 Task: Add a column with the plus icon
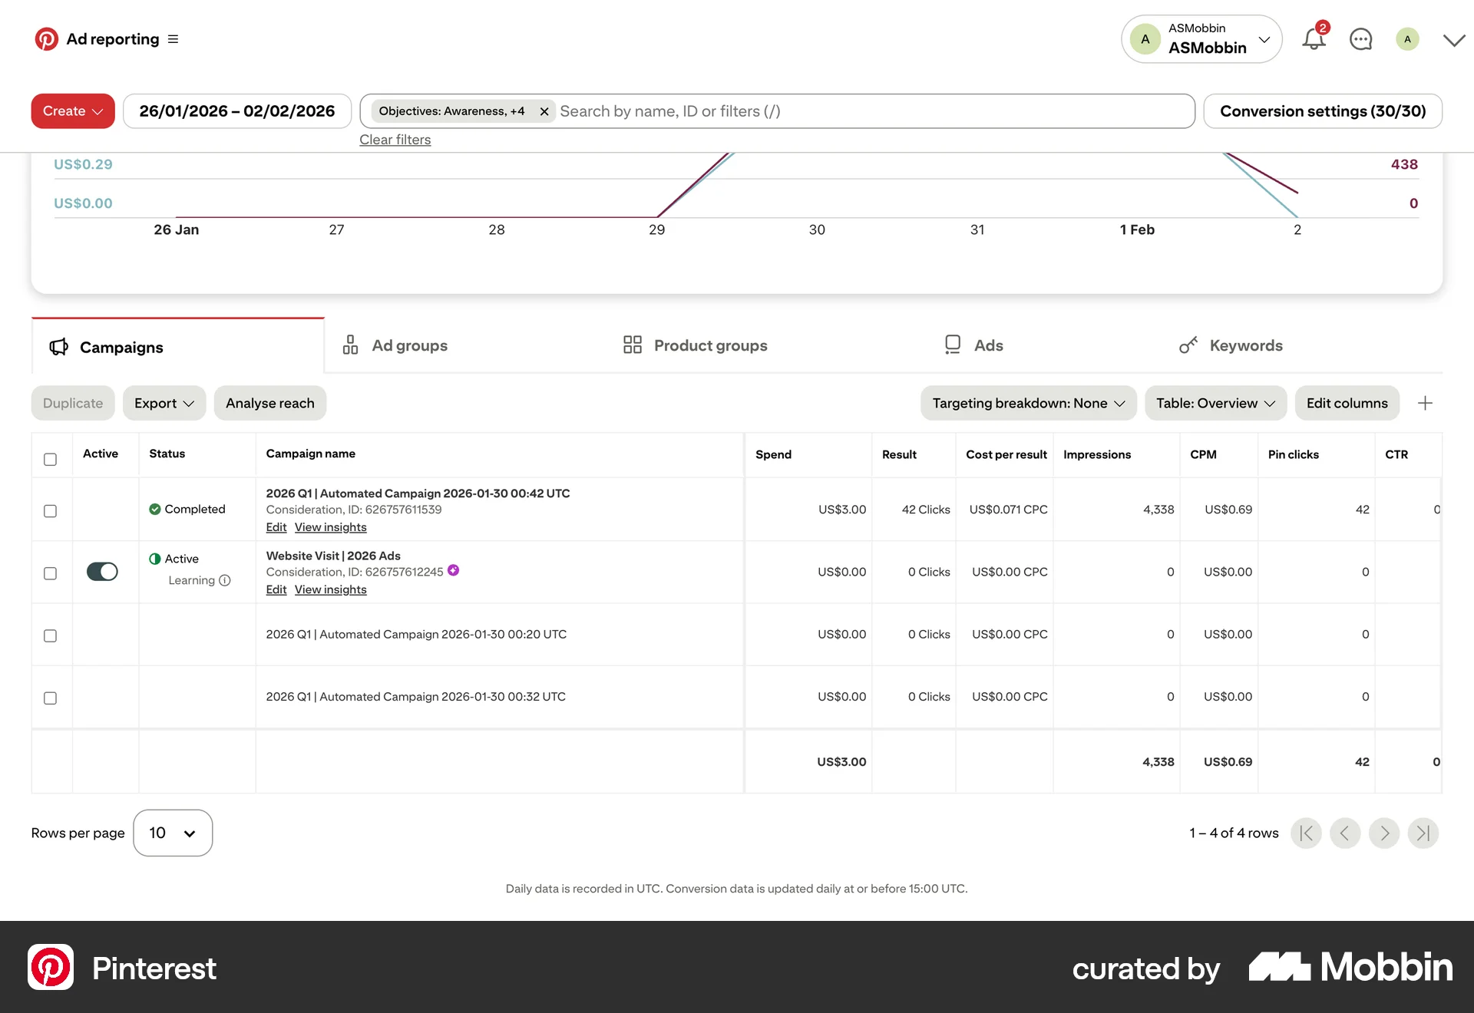click(1426, 403)
